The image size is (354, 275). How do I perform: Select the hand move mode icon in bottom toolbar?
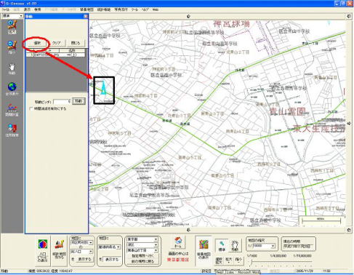tap(235, 246)
